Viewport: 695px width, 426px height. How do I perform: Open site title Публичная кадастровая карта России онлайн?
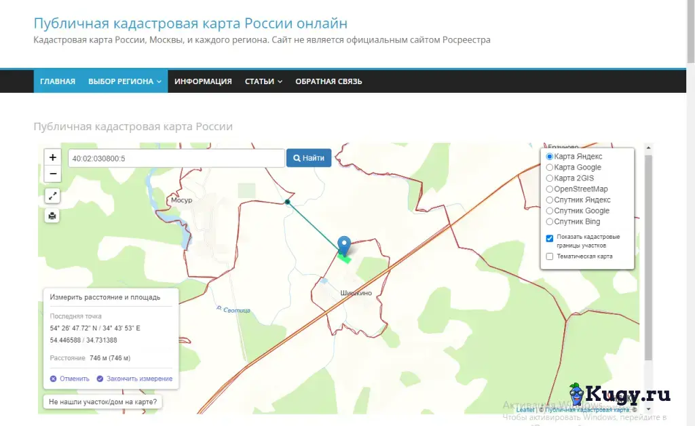click(x=191, y=23)
